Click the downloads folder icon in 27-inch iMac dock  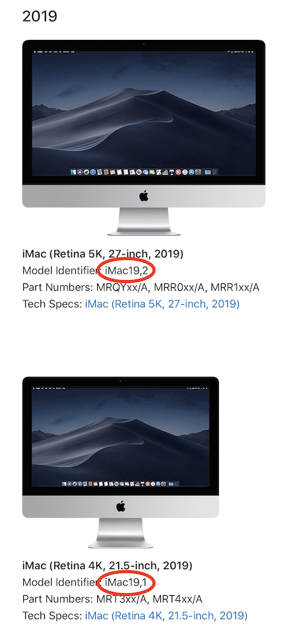point(208,172)
